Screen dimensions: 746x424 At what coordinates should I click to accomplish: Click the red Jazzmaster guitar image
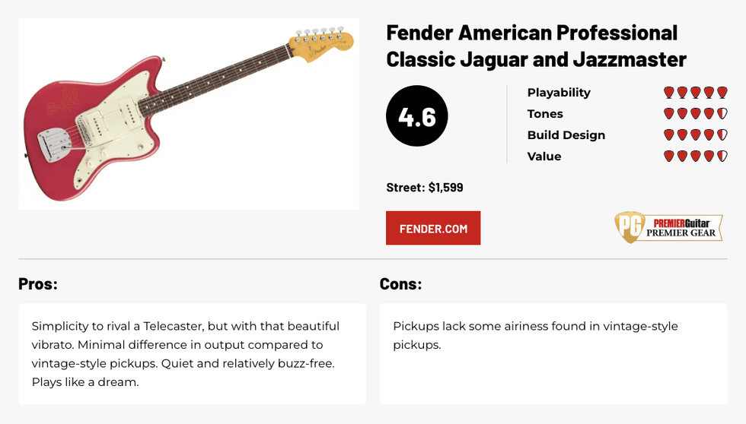188,114
